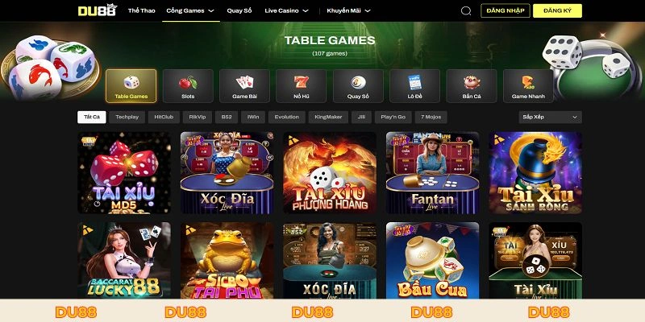Open the DU88 logo home link
Screen dimensions: 645x322
point(98,10)
